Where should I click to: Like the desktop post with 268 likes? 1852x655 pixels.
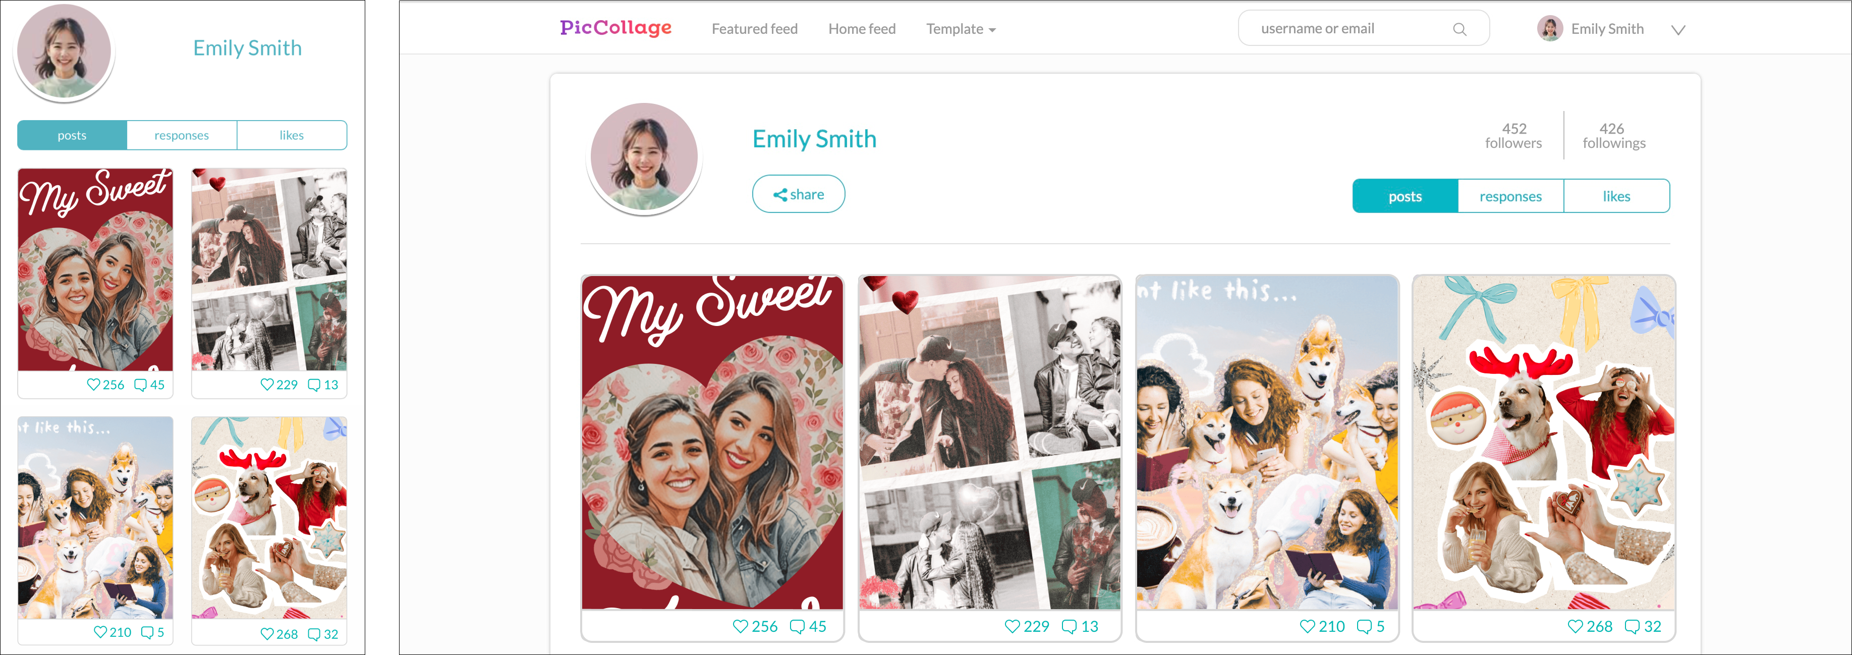tap(1575, 626)
